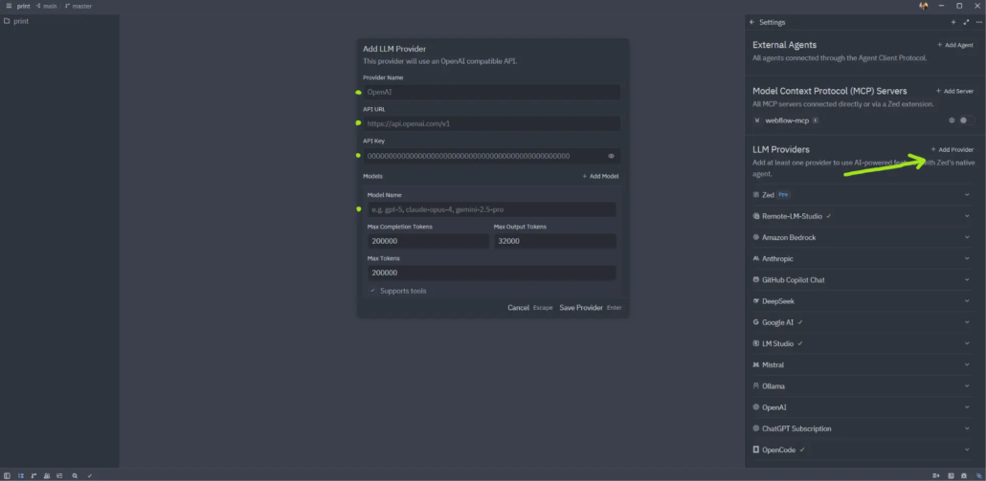The height and width of the screenshot is (481, 986).
Task: Expand the GitHub Copilot Chat provider
Action: (x=967, y=279)
